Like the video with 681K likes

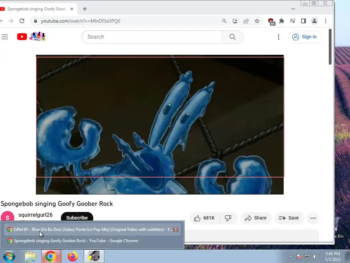[x=205, y=218]
